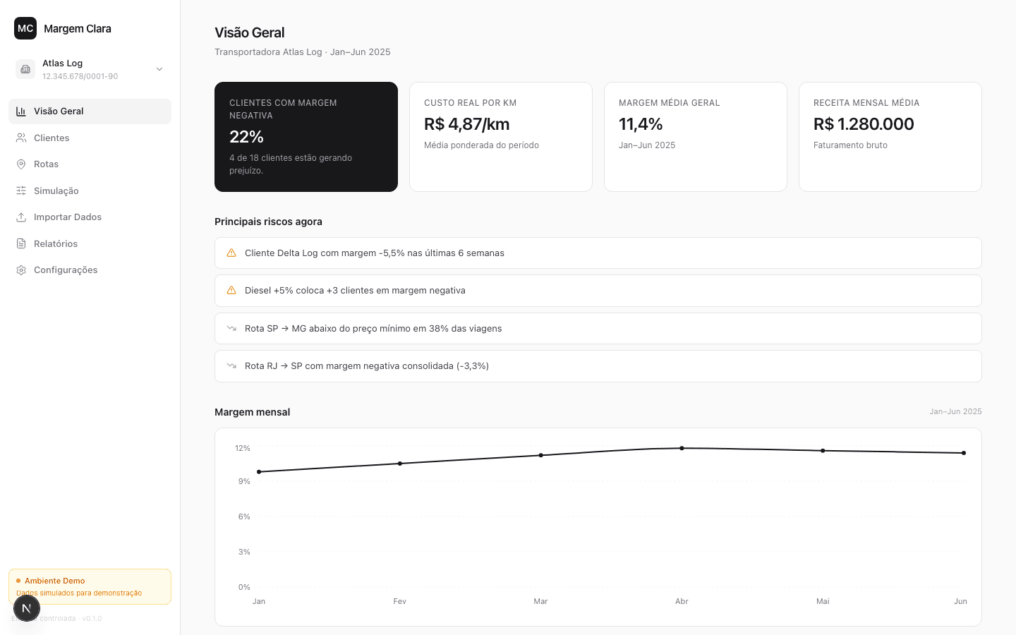Expand the Atlas Log company chevron
The image size is (1016, 635).
pos(159,69)
